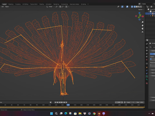Viewport: 155px width, 116px height.
Task: Open the View Layer properties tab
Action: point(147,53)
